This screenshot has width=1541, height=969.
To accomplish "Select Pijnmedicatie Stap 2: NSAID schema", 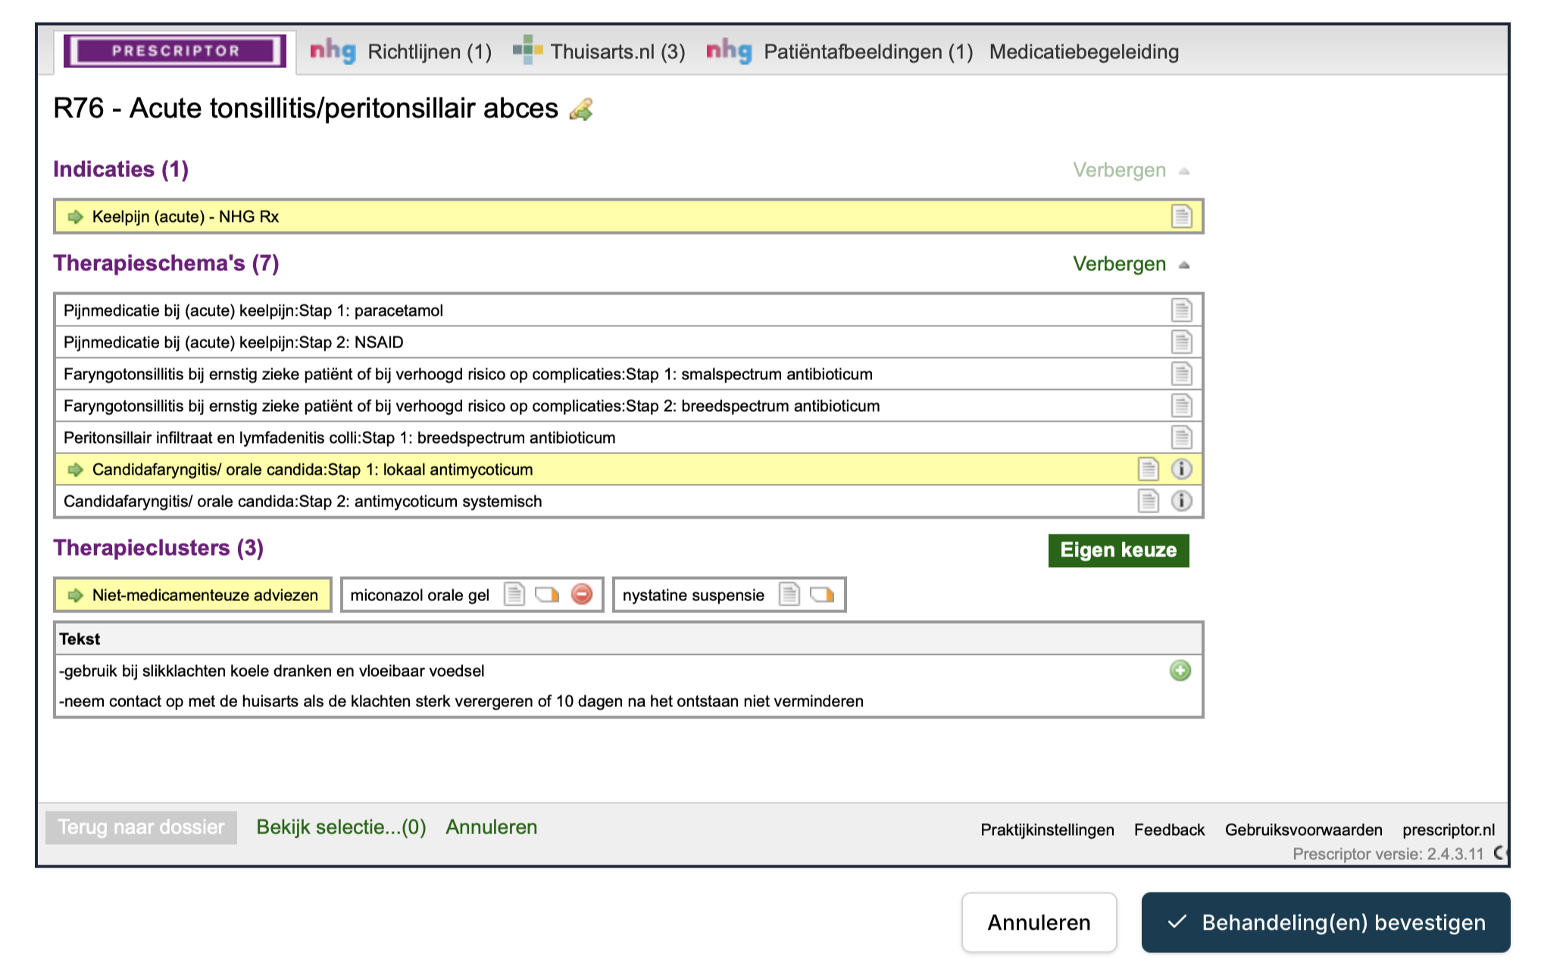I will 233,342.
